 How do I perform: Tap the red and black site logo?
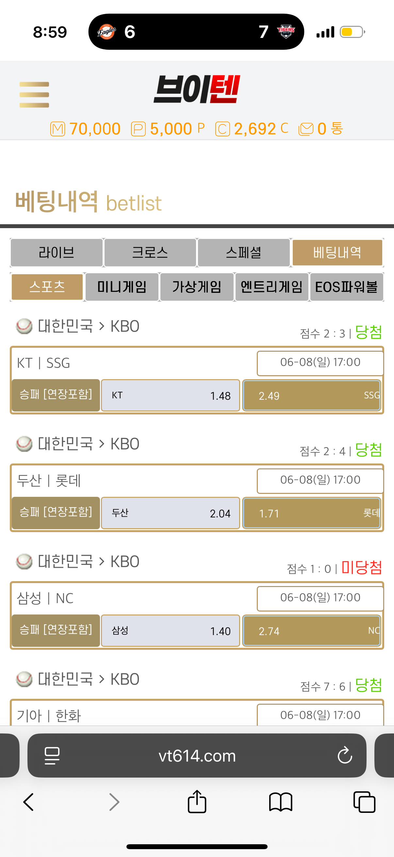pos(197,89)
